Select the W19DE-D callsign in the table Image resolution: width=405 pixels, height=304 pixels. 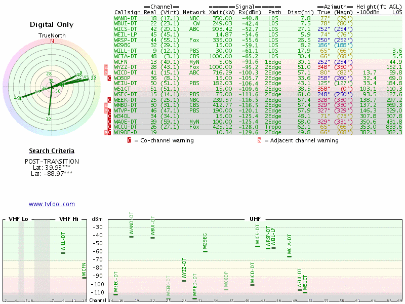point(126,132)
